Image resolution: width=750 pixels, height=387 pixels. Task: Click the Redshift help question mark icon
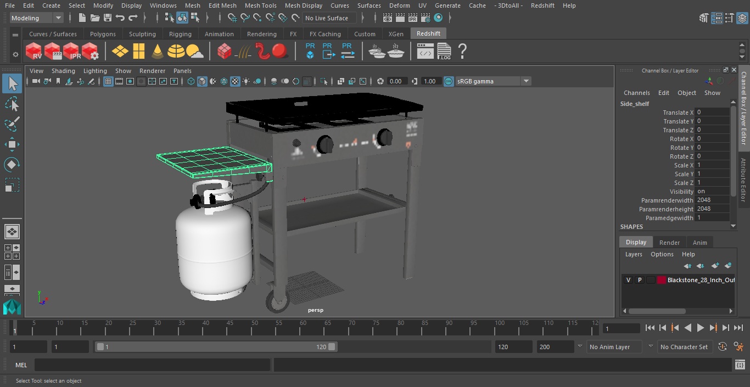pos(462,52)
